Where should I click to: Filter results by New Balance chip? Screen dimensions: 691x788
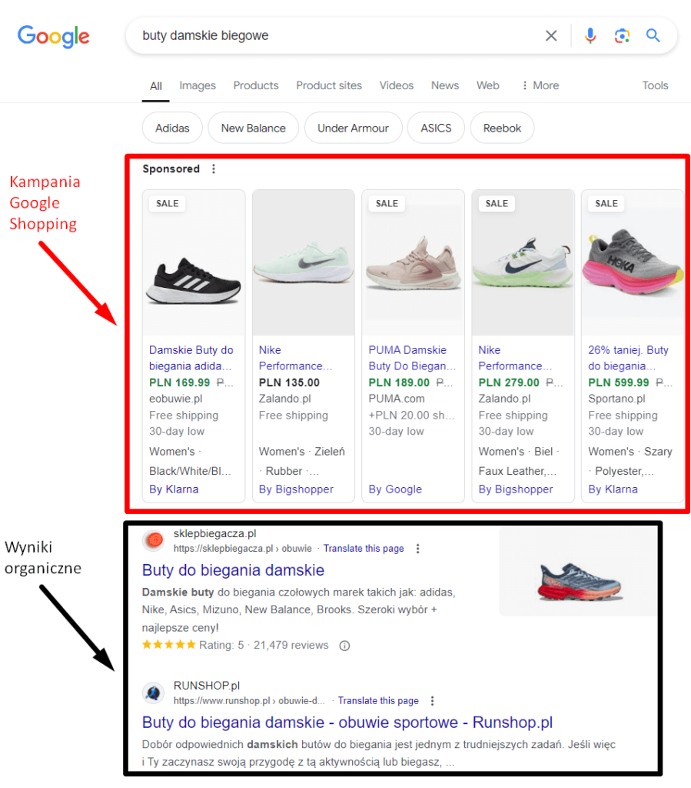[254, 129]
